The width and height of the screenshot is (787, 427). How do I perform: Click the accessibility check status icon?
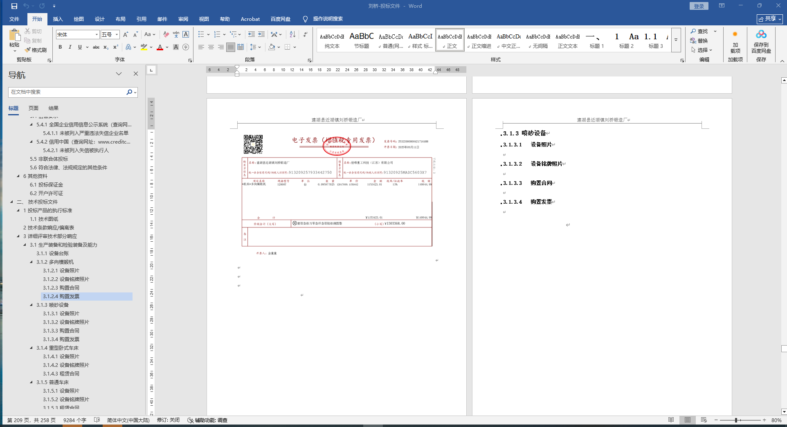pyautogui.click(x=190, y=420)
